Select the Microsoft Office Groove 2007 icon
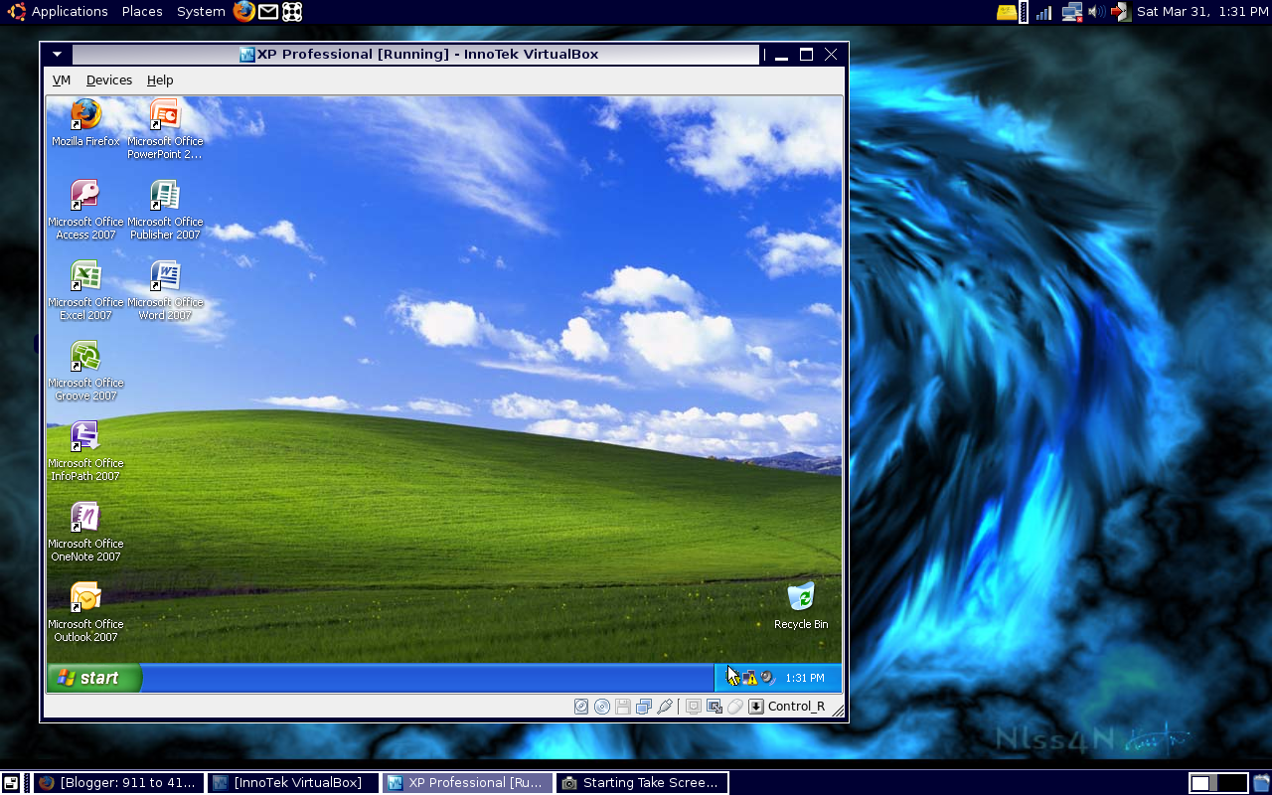 85,371
